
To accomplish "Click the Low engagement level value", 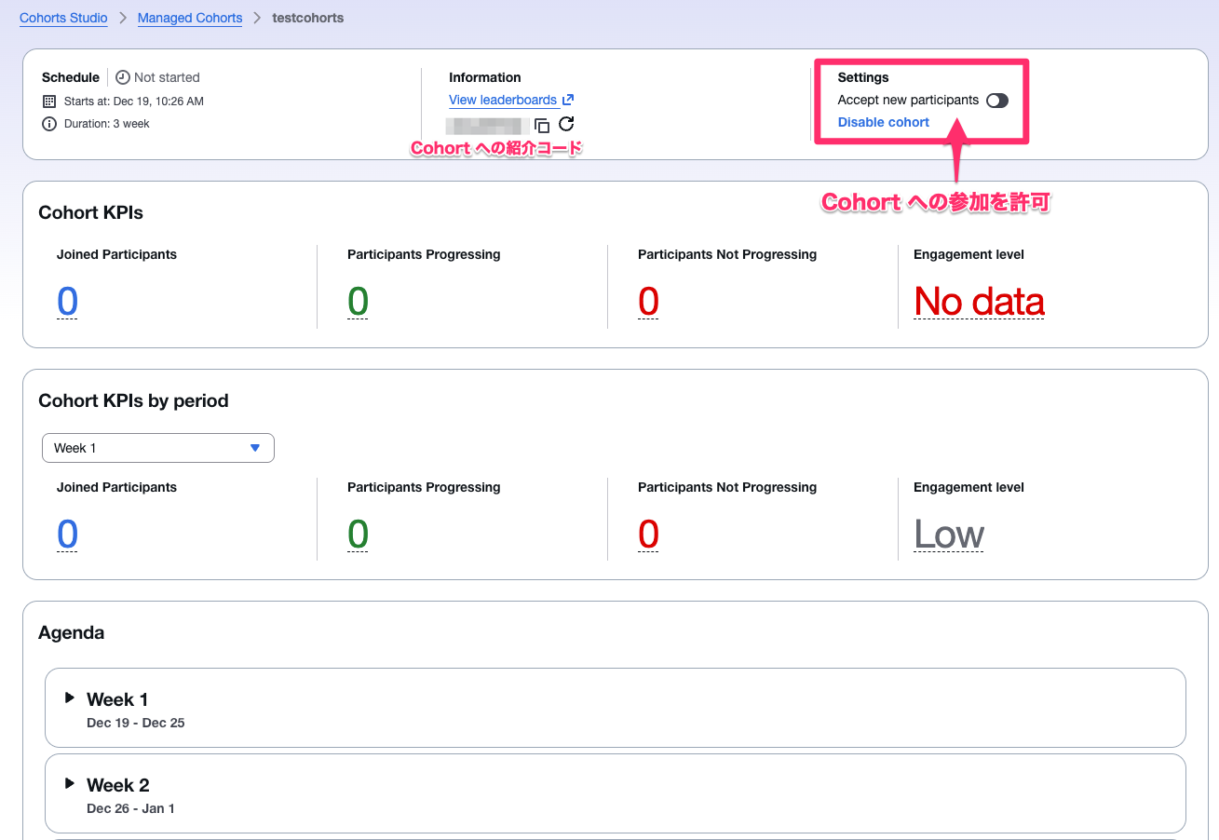I will (x=948, y=535).
